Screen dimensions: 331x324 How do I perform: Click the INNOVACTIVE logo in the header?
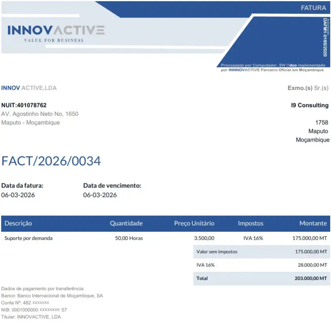coord(56,31)
